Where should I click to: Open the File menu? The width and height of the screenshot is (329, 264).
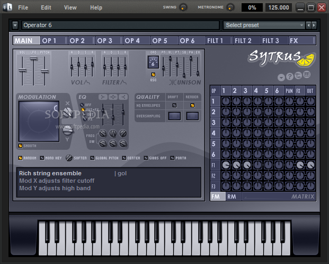tap(23, 7)
